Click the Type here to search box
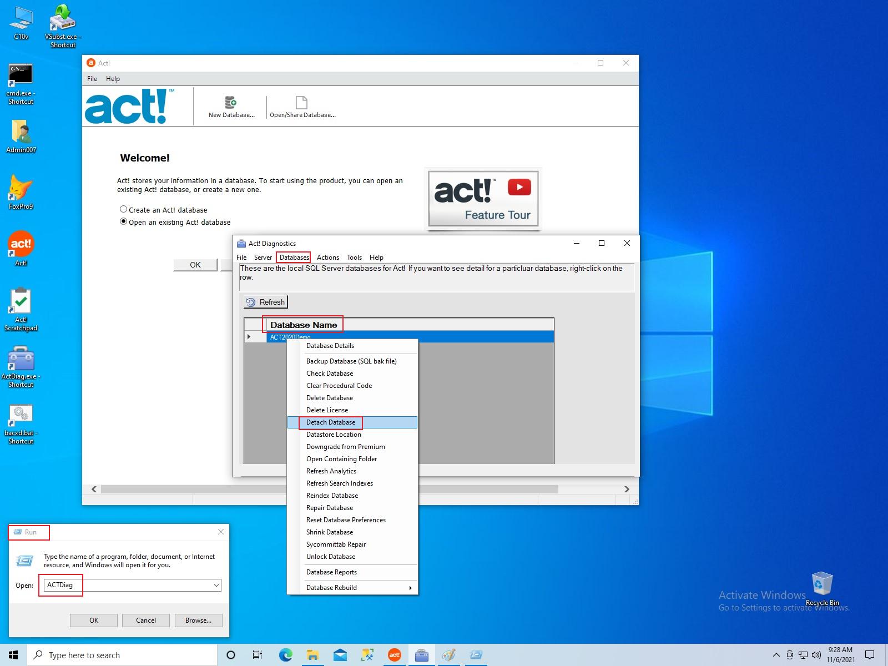 pyautogui.click(x=122, y=655)
